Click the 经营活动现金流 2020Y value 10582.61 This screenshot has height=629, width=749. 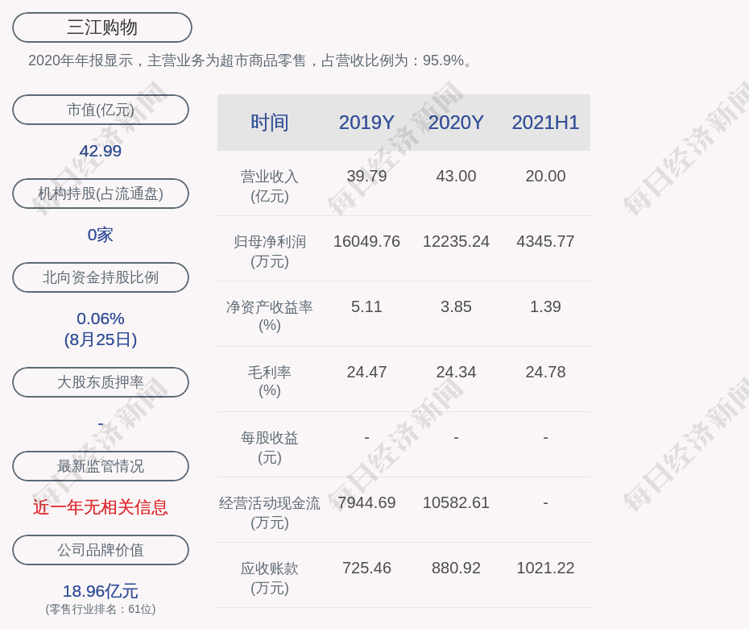pyautogui.click(x=456, y=502)
